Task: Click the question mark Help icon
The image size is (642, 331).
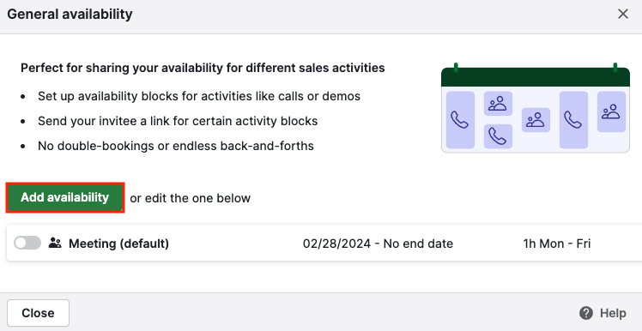Action: pyautogui.click(x=586, y=313)
